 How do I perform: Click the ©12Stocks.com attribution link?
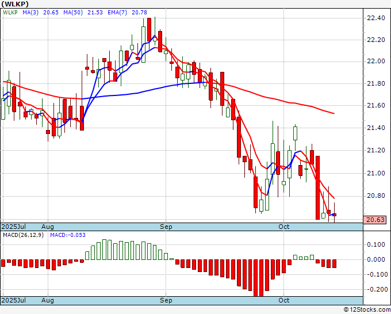coord(367,310)
